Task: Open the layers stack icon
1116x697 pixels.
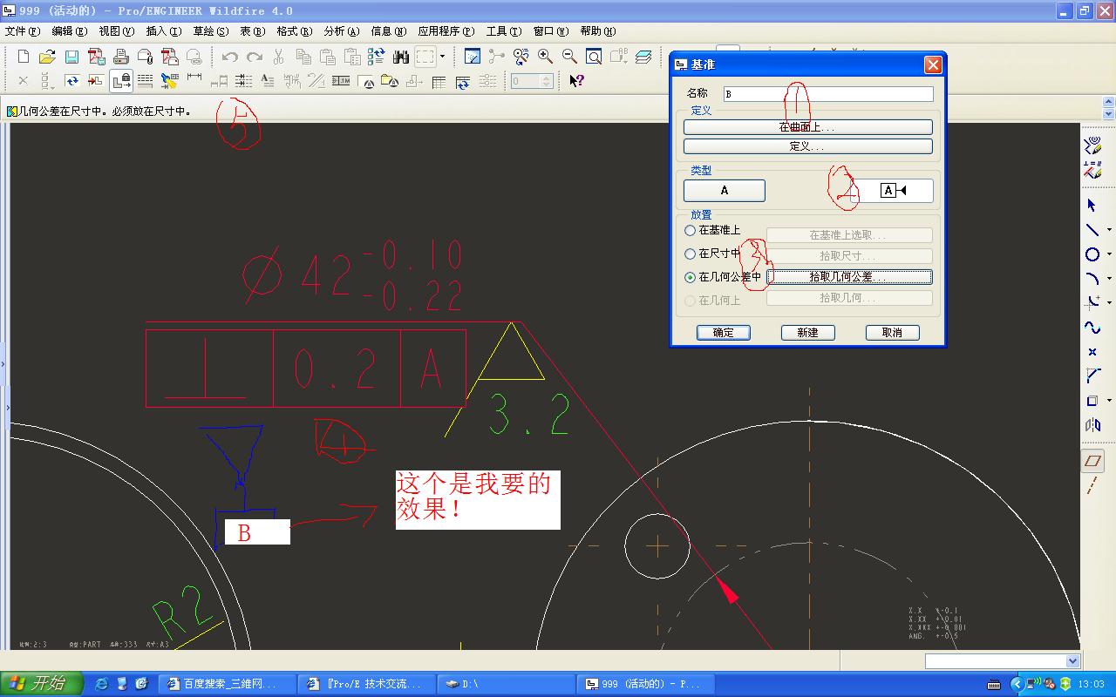Action: (x=643, y=57)
